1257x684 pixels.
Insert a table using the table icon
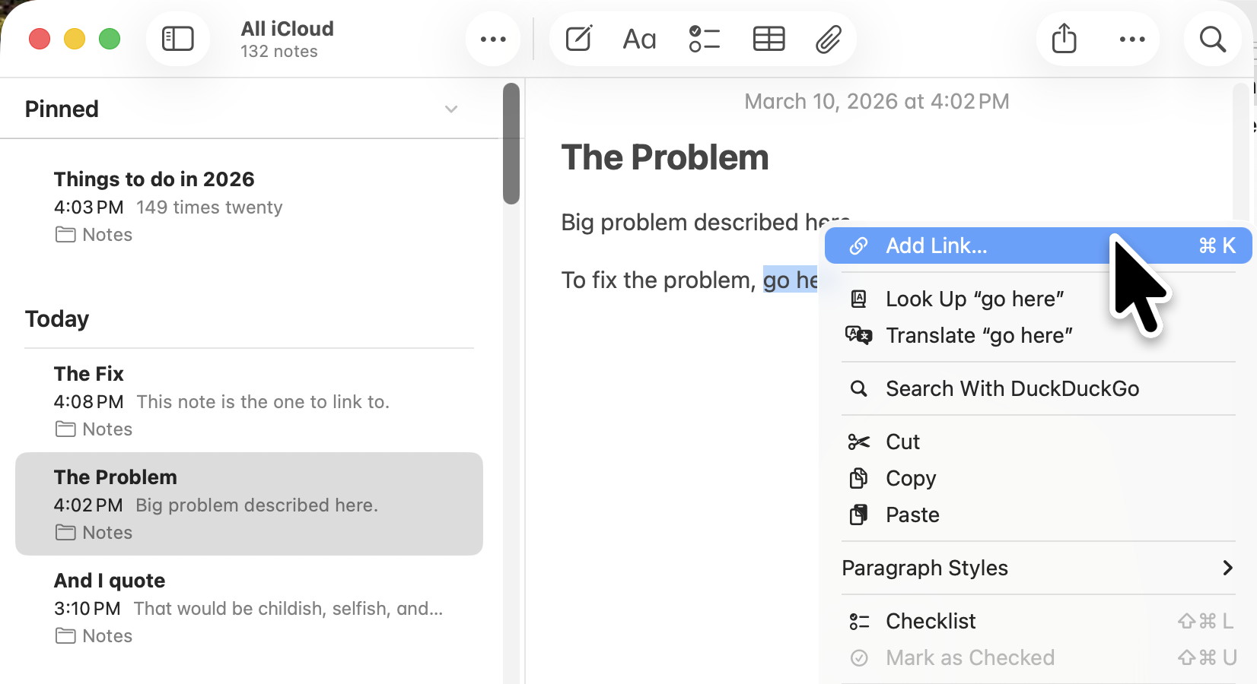click(x=769, y=39)
